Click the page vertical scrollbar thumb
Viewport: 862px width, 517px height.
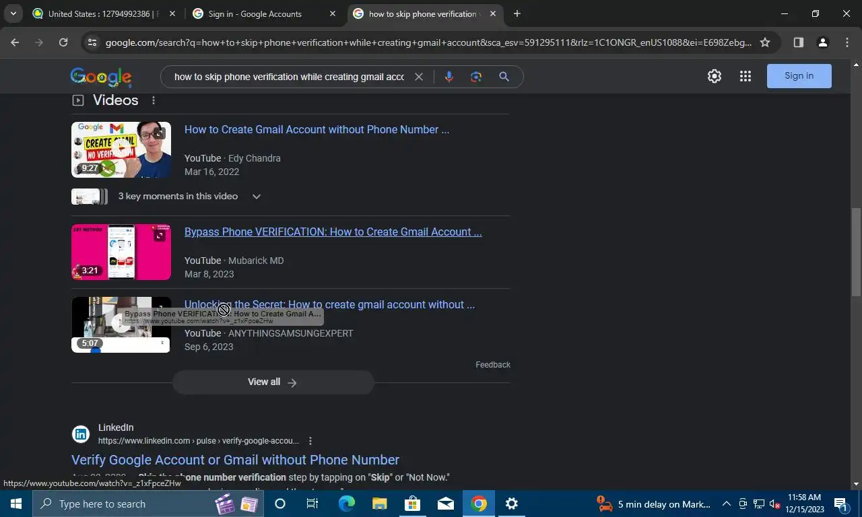coord(856,252)
